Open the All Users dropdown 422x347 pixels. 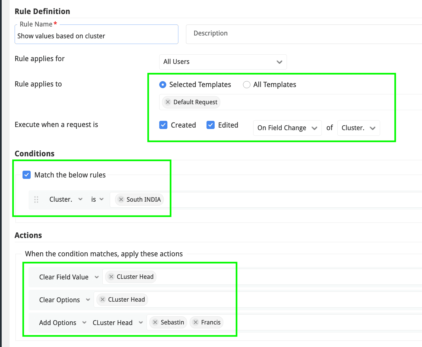click(x=223, y=62)
